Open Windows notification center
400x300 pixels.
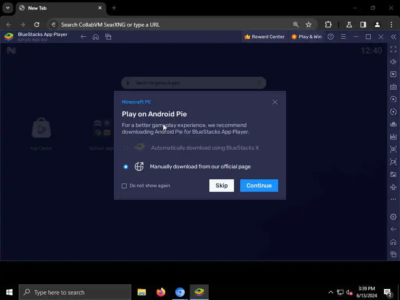388,293
